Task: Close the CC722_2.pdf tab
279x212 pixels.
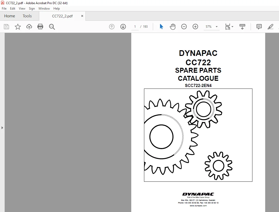Action: (82, 16)
